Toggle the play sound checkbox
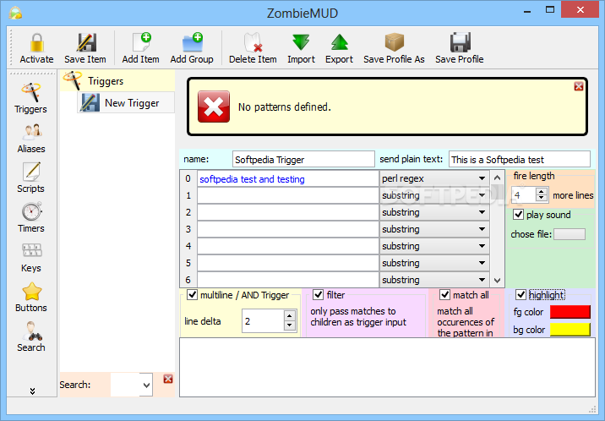 518,215
